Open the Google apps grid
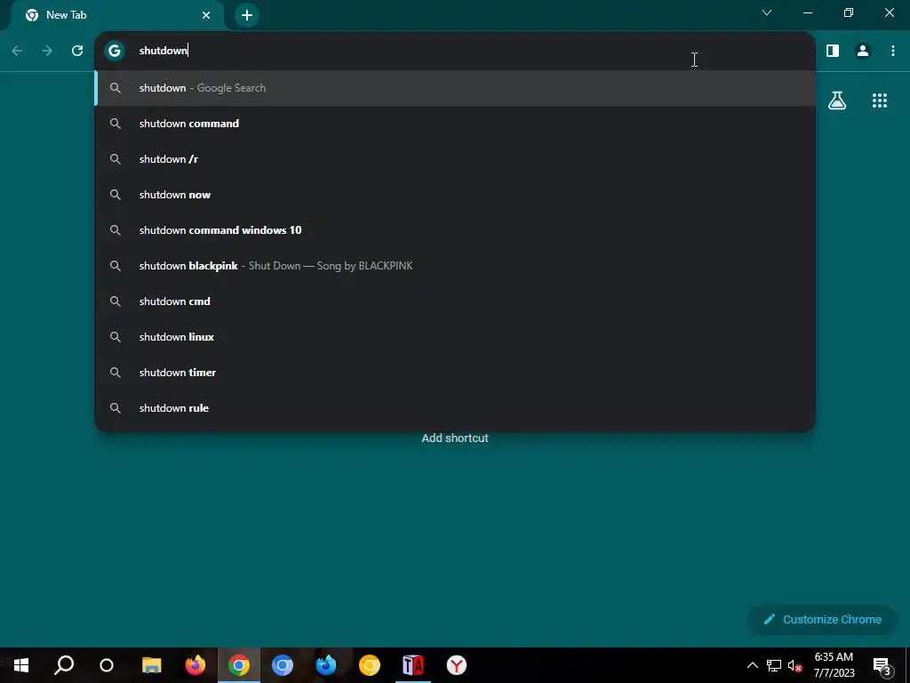The height and width of the screenshot is (683, 910). click(880, 100)
